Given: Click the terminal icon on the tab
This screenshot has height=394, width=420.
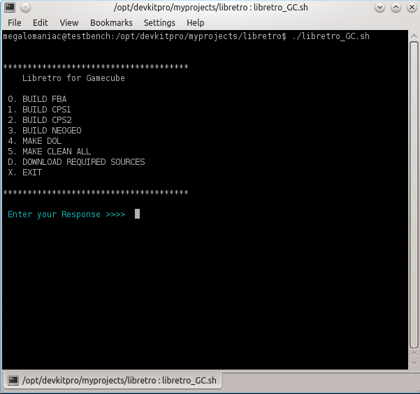Looking at the screenshot, I should (x=13, y=380).
